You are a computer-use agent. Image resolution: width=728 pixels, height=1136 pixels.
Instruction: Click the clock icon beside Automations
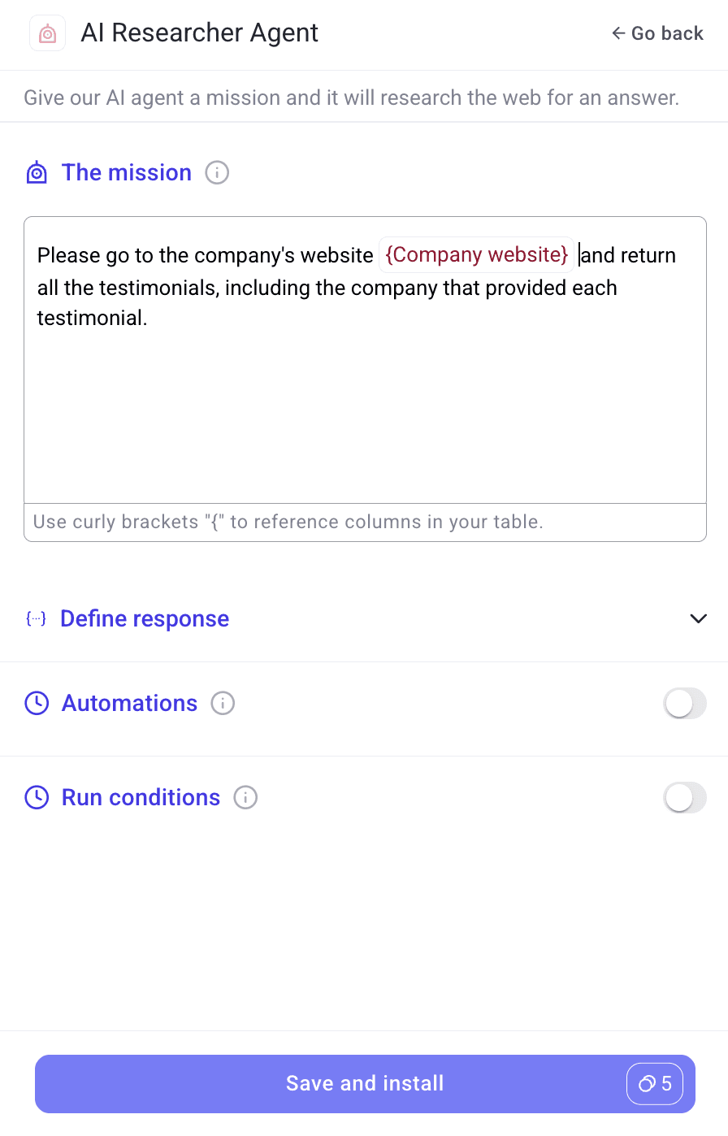tap(37, 703)
